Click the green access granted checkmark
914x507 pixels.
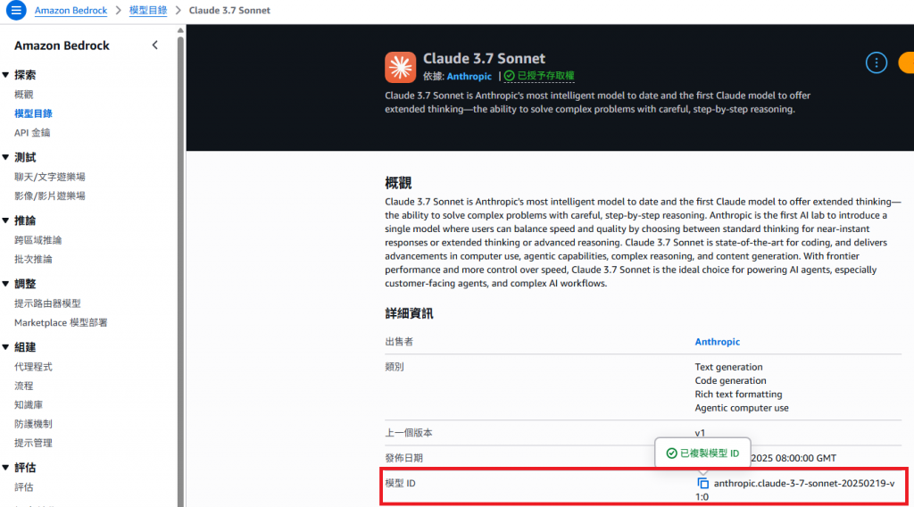[x=510, y=76]
